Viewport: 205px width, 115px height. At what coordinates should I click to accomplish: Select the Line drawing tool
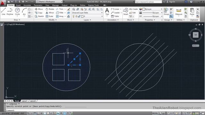(x=4, y=11)
